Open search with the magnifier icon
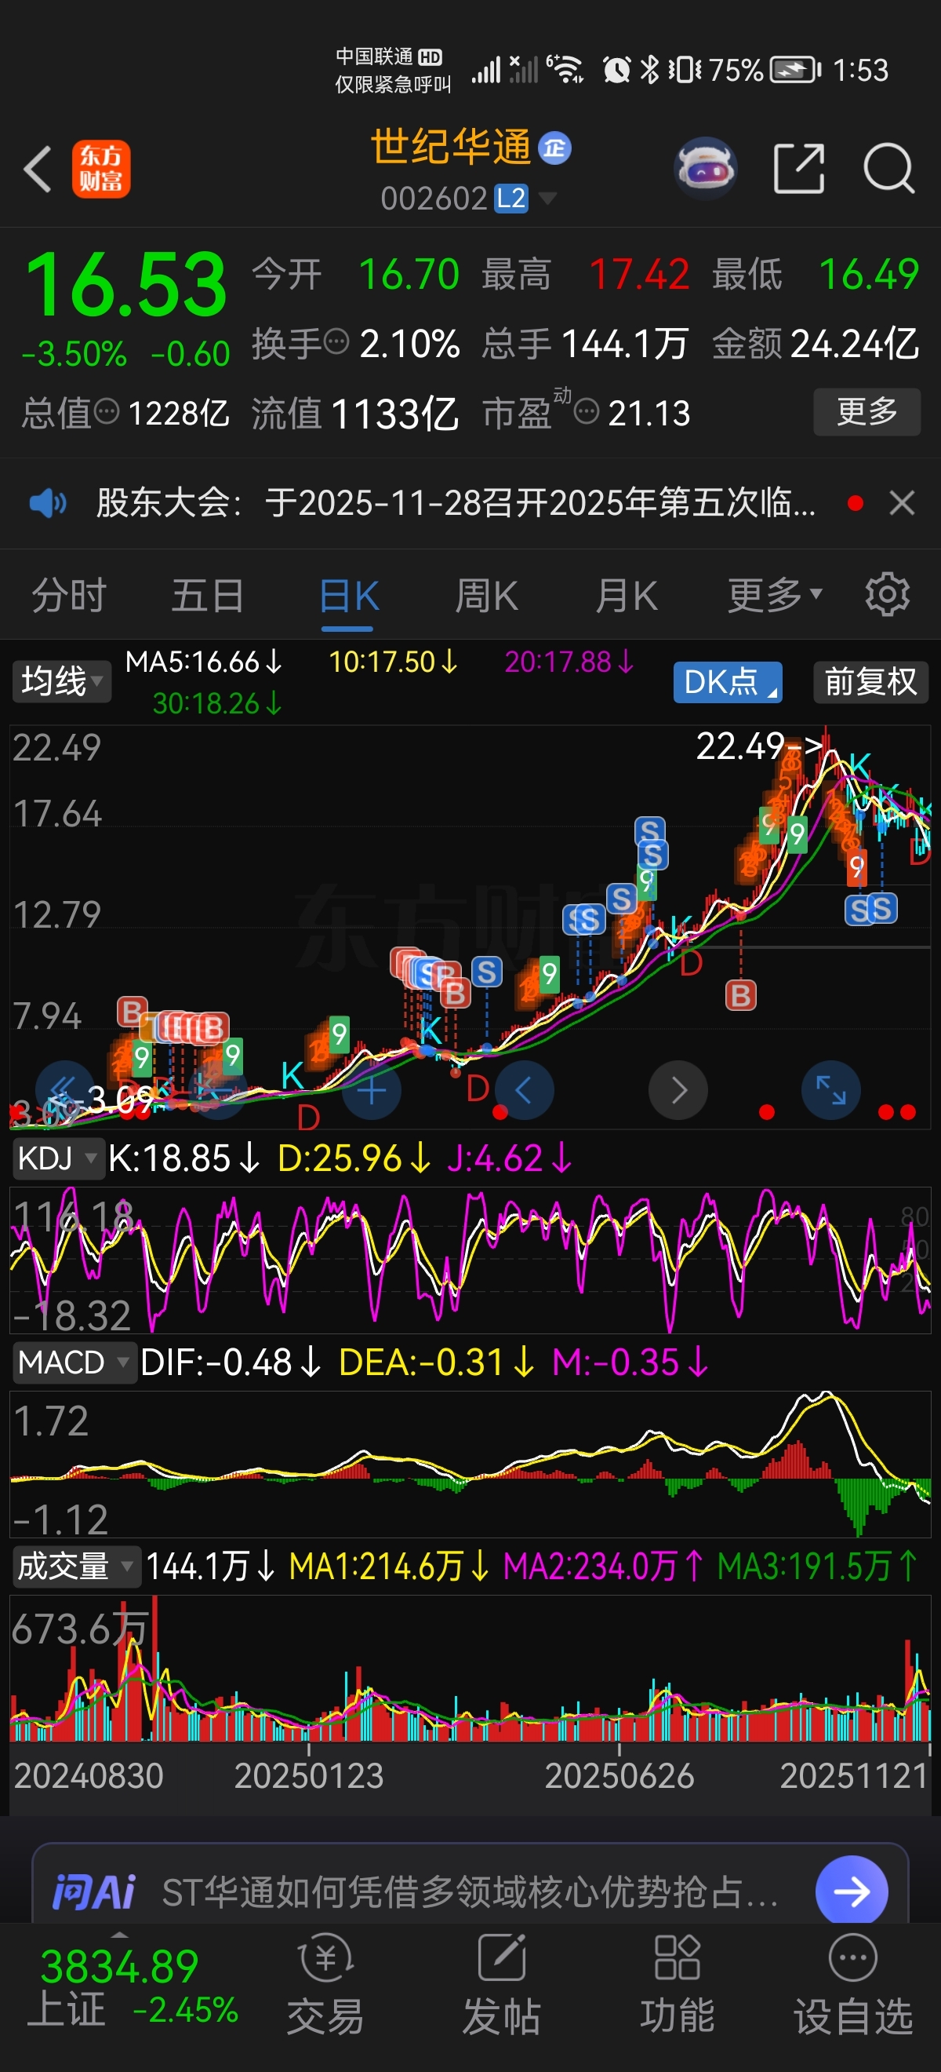This screenshot has height=2072, width=941. (x=888, y=169)
